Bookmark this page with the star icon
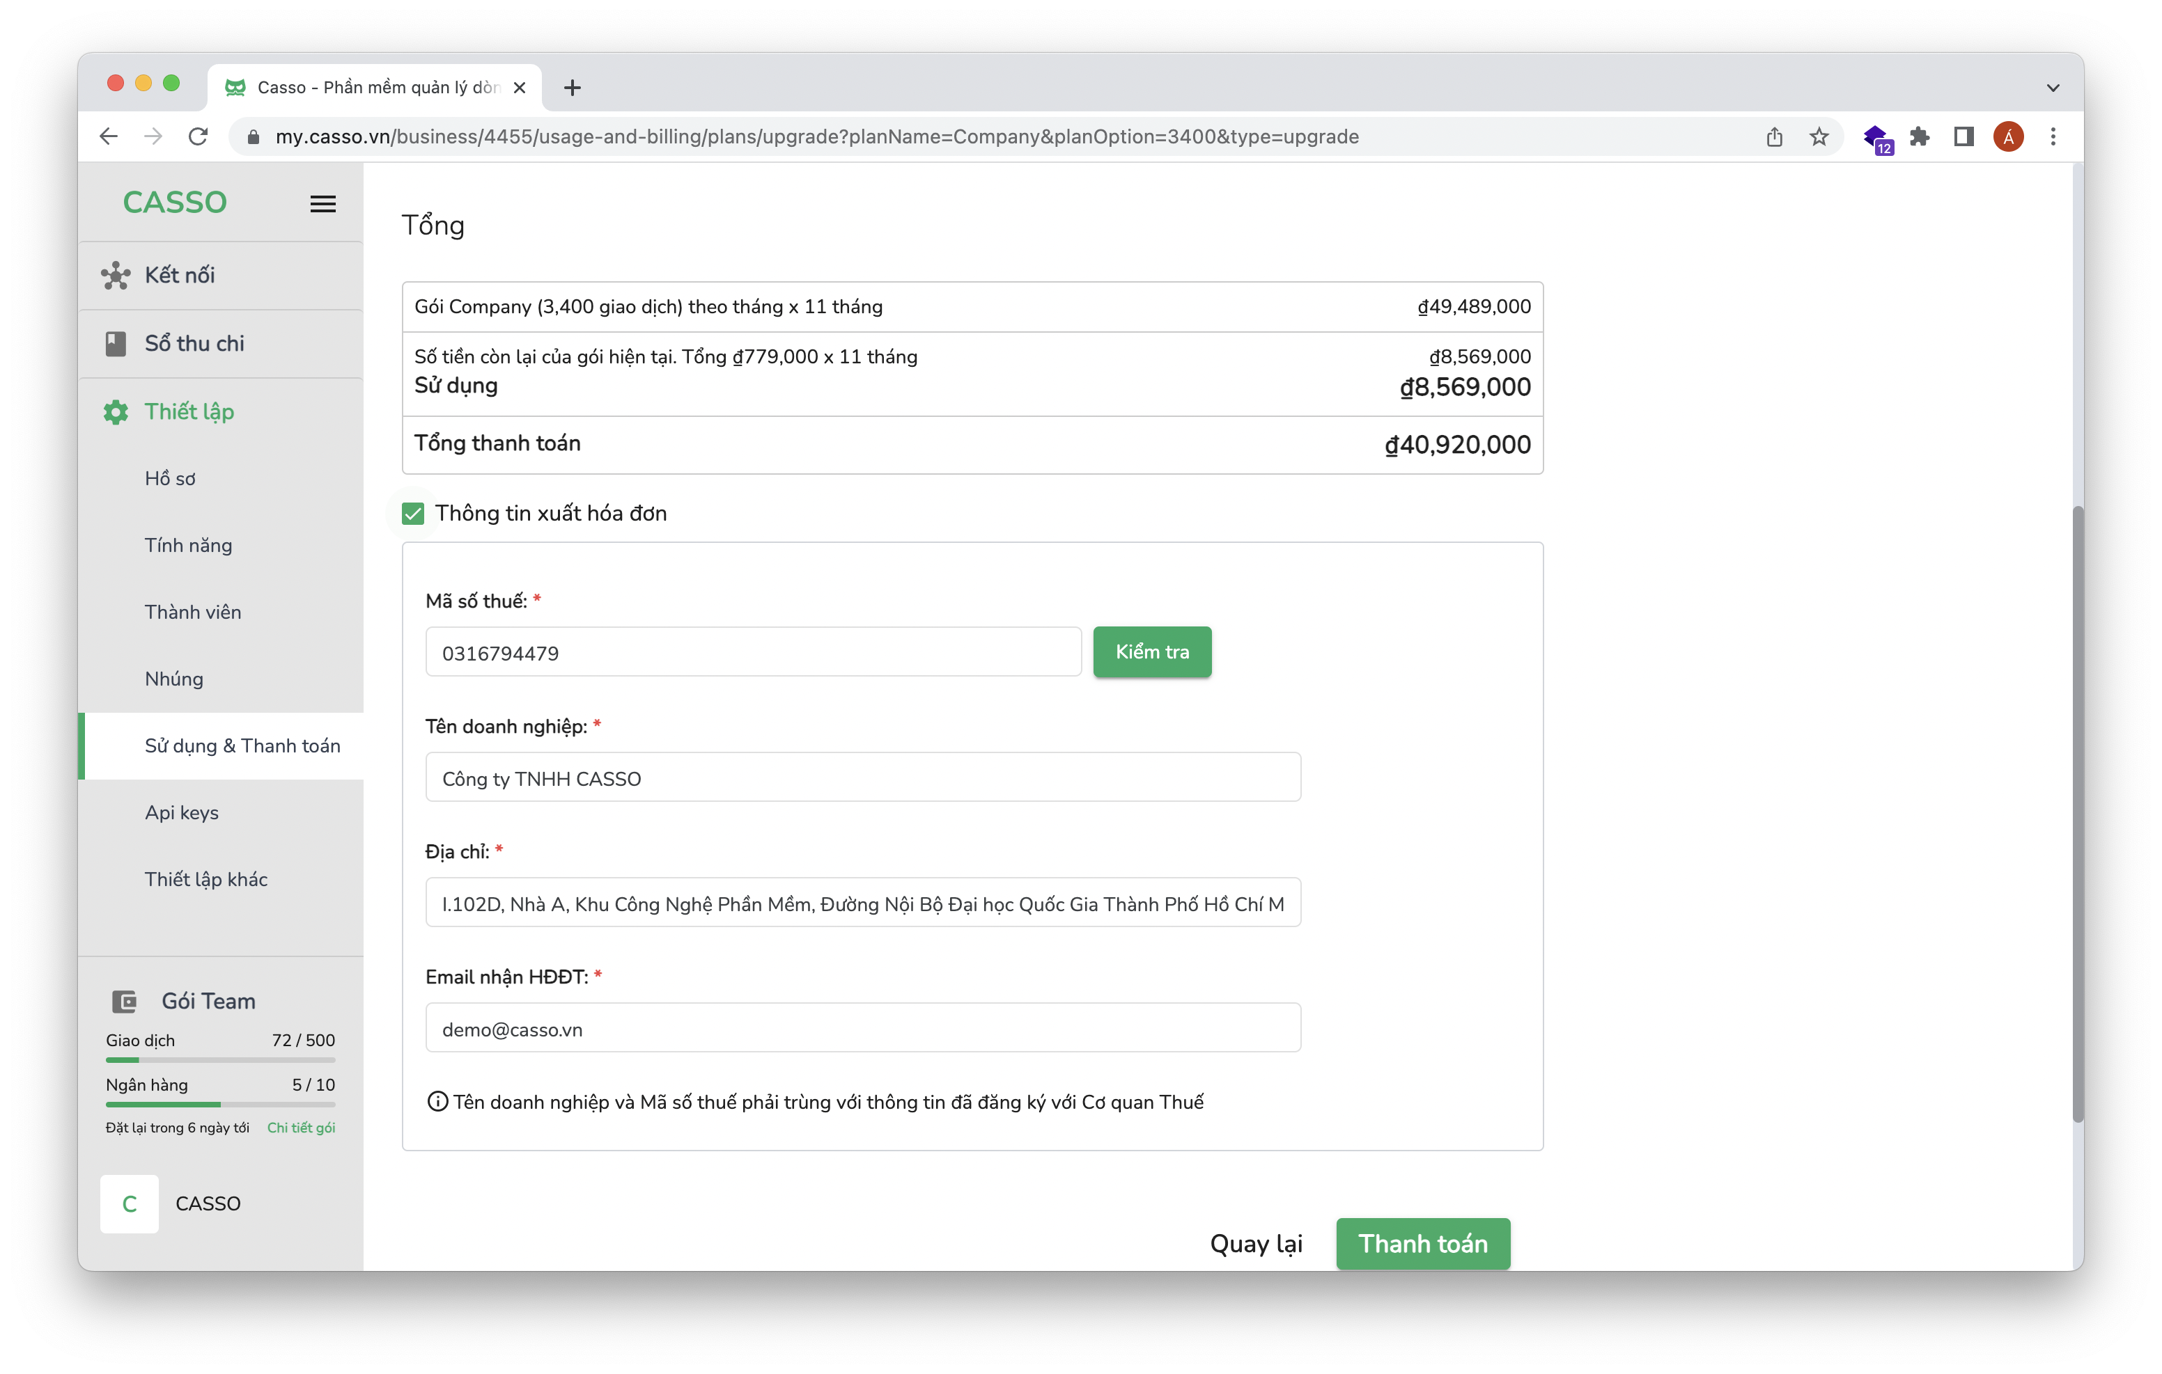This screenshot has height=1374, width=2162. 1818,136
